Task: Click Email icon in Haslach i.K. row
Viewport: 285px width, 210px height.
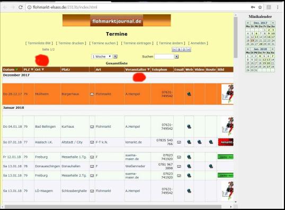Action: [179, 142]
